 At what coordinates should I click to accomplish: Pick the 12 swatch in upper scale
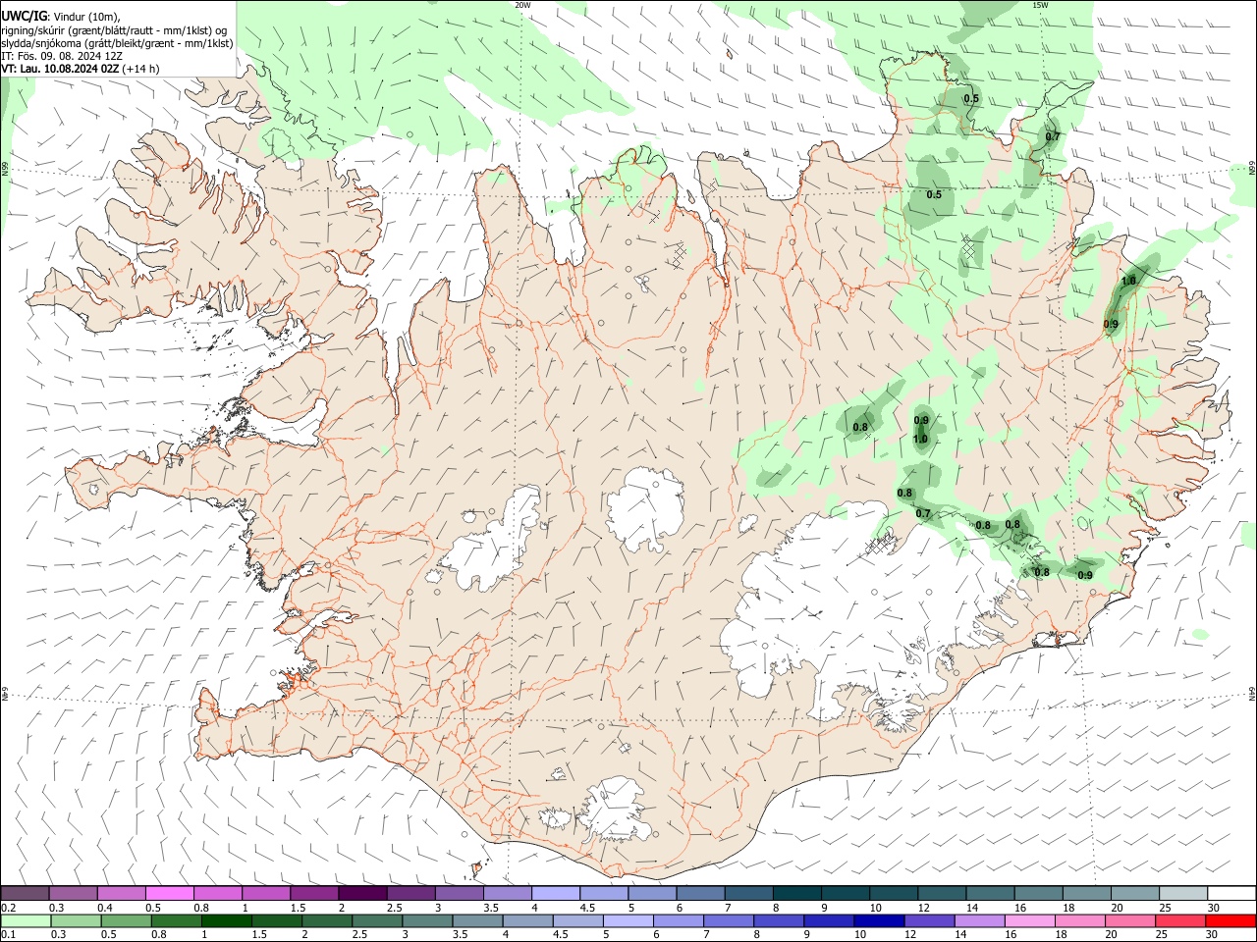(x=942, y=893)
